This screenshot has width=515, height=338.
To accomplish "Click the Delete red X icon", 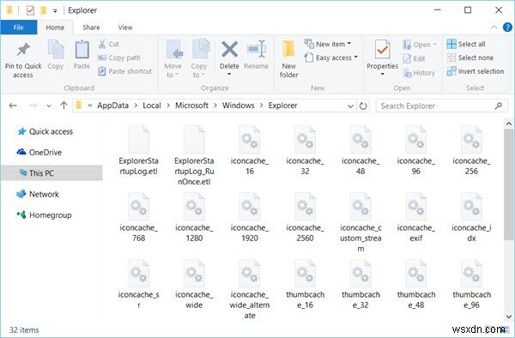I will tap(229, 49).
